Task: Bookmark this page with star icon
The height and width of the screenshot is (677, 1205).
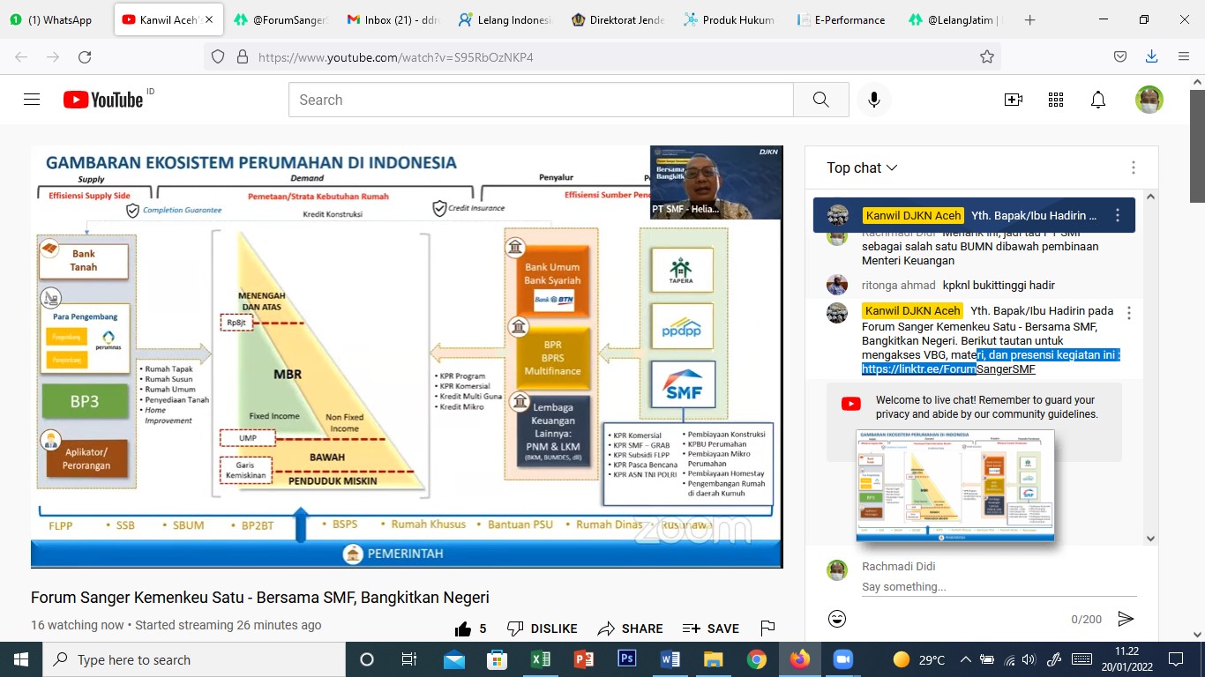Action: coord(986,57)
